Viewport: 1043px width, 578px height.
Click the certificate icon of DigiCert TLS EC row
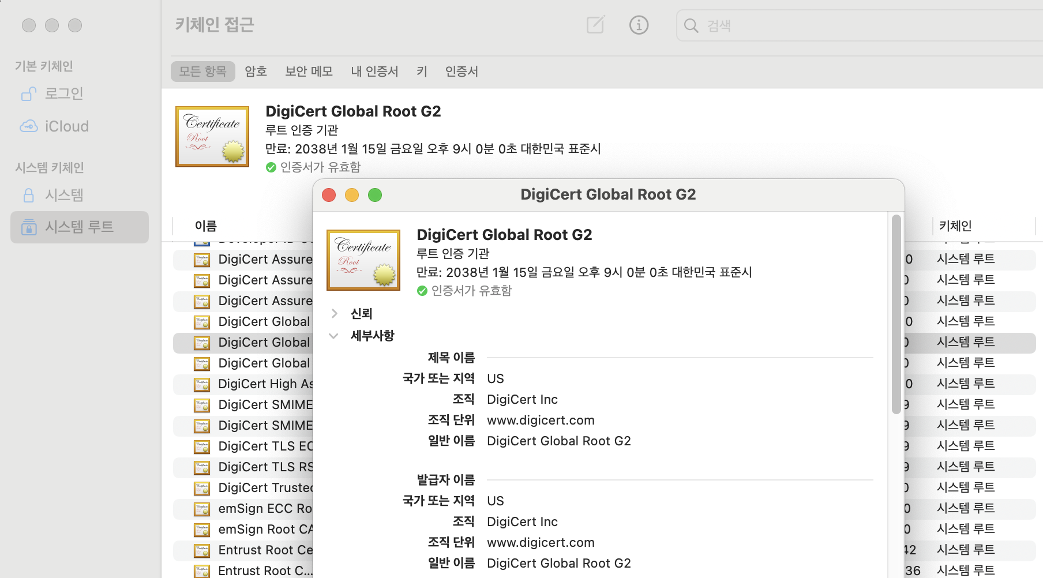(x=202, y=446)
